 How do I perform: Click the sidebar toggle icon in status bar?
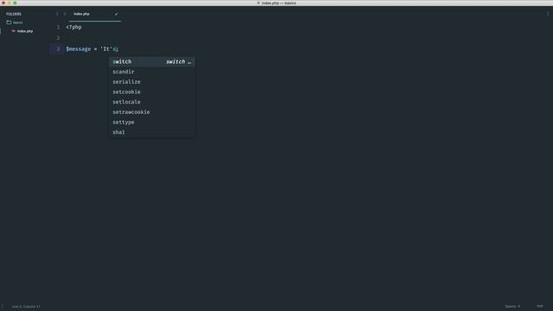pyautogui.click(x=3, y=307)
